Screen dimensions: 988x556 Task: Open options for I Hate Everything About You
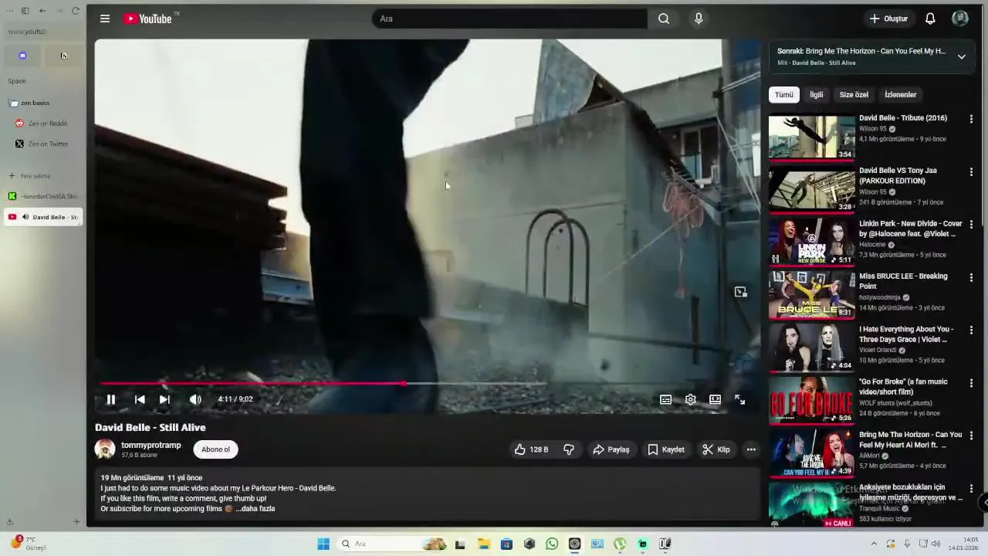click(971, 330)
